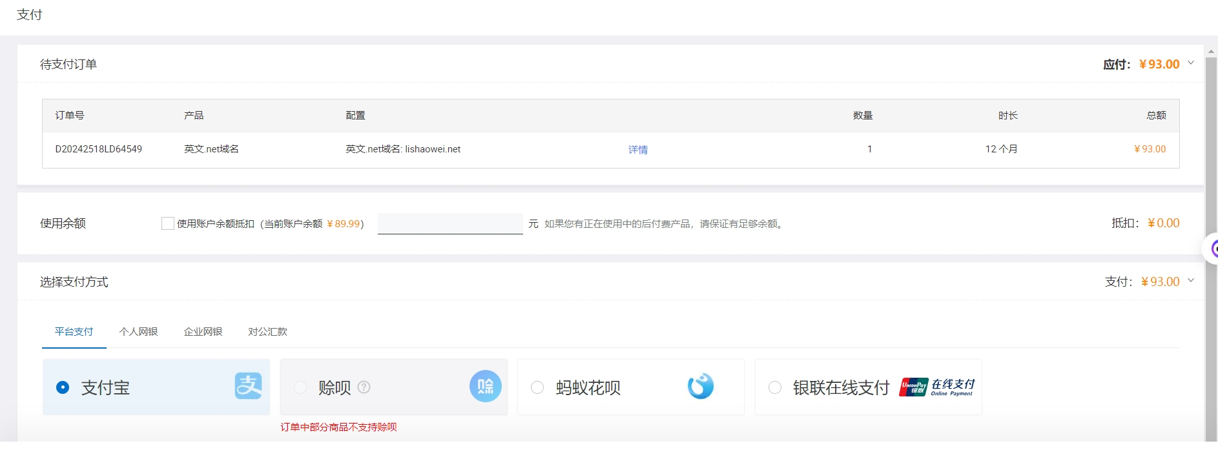Screen dimensions: 1218x461
Task: Switch to the 个人网银 tab
Action: tap(139, 331)
